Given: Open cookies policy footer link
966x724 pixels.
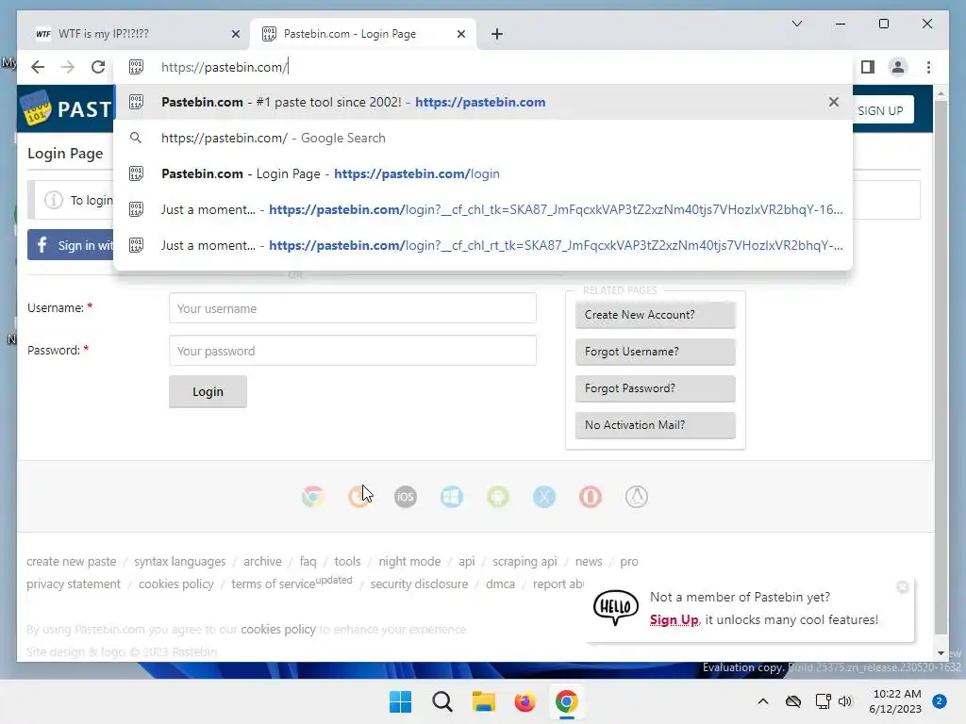Looking at the screenshot, I should [x=176, y=584].
